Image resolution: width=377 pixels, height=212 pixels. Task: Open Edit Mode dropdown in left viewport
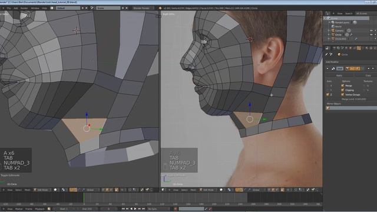[42, 190]
